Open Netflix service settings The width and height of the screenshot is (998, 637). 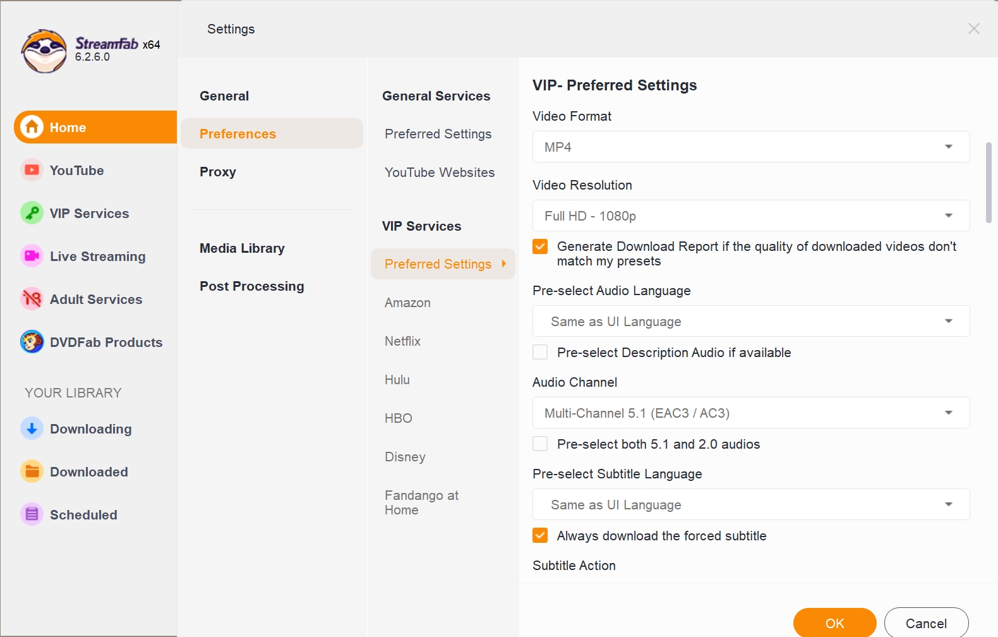tap(402, 341)
